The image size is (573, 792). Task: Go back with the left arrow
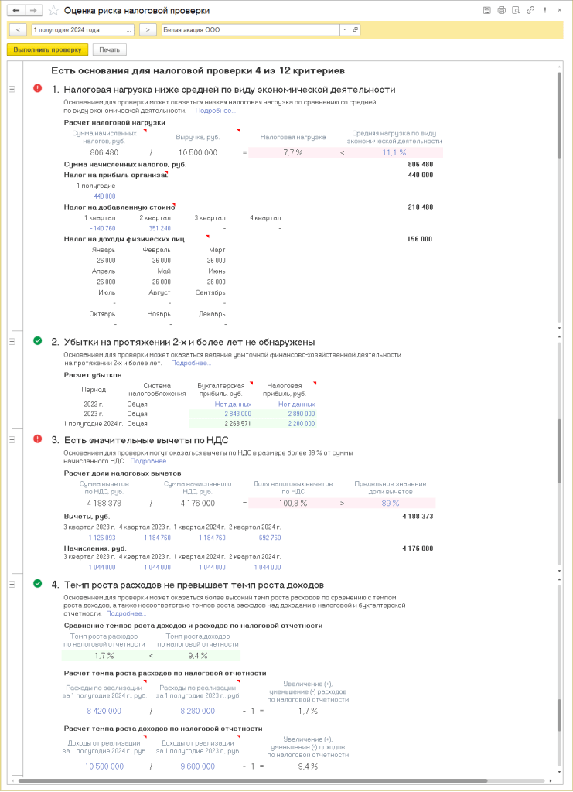16,11
